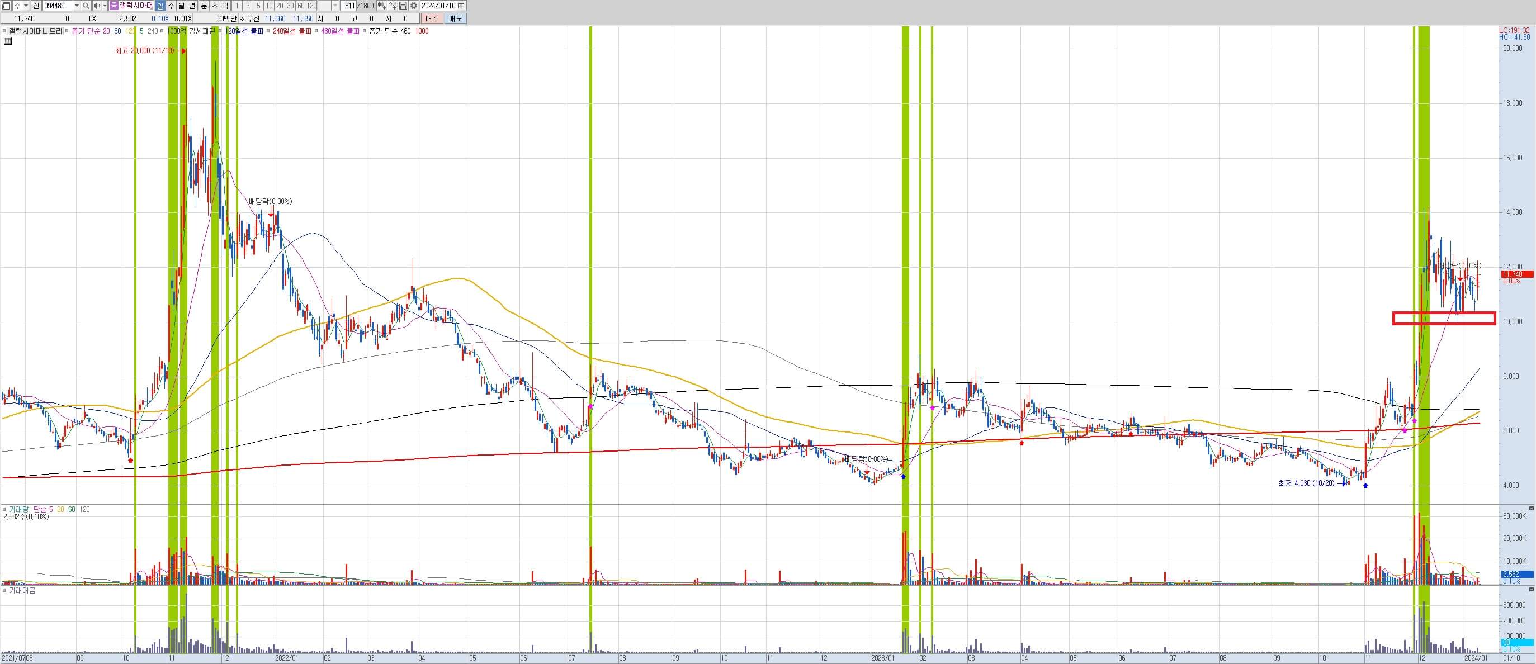Open the calendar date picker icon
This screenshot has height=664, width=1536.
pos(461,6)
